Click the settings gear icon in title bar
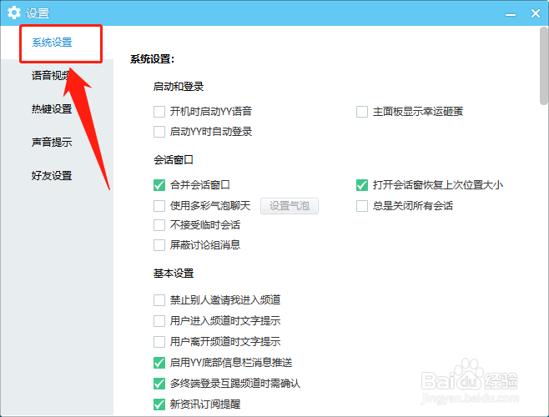The height and width of the screenshot is (417, 549). point(14,13)
